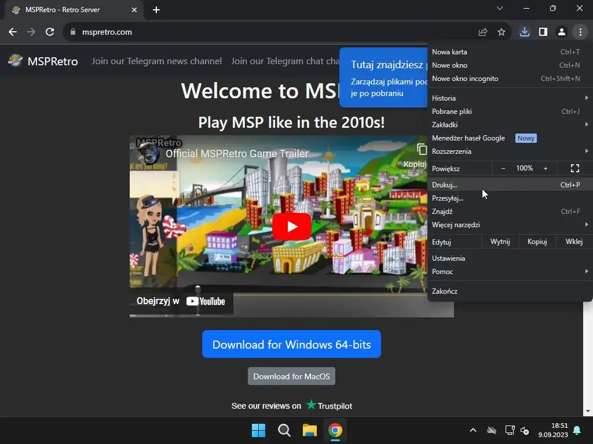The width and height of the screenshot is (593, 444).
Task: Open a new tab with the plus button
Action: (156, 10)
